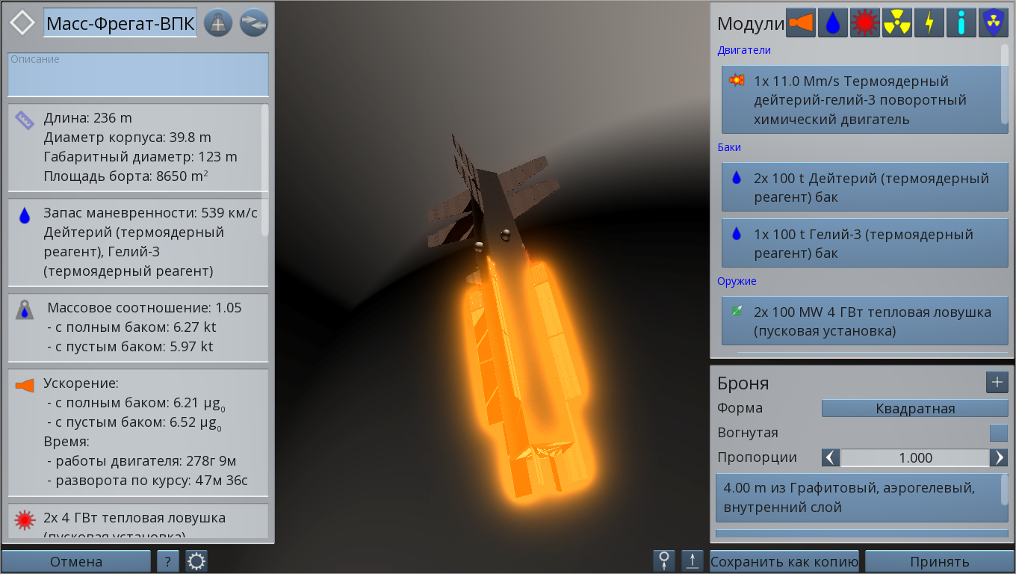The height and width of the screenshot is (574, 1016).
Task: Click the cyan info module icon
Action: (x=961, y=23)
